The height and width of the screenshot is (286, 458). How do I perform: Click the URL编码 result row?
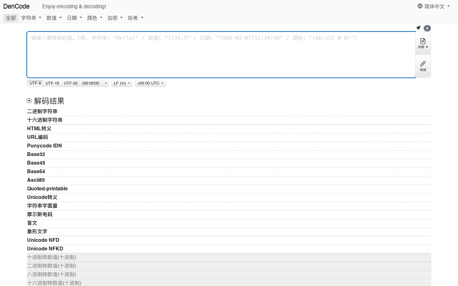pyautogui.click(x=229, y=137)
